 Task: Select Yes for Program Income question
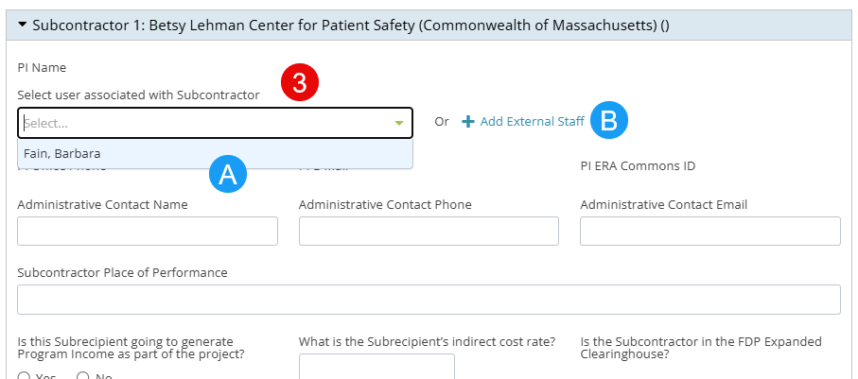coord(24,376)
